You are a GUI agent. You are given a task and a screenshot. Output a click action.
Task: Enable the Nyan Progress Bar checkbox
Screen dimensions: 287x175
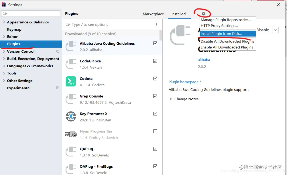(x=155, y=131)
